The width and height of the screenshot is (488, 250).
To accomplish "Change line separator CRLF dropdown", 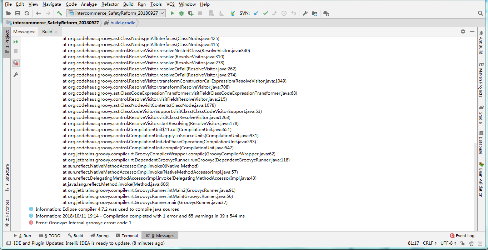I will pos(430,243).
